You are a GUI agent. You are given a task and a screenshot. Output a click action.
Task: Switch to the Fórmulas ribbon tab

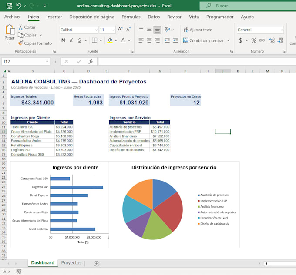[x=131, y=17]
